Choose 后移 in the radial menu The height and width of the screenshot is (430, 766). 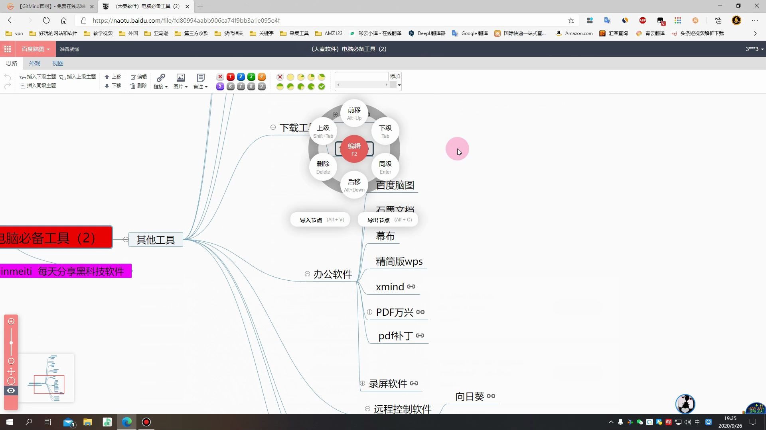354,185
